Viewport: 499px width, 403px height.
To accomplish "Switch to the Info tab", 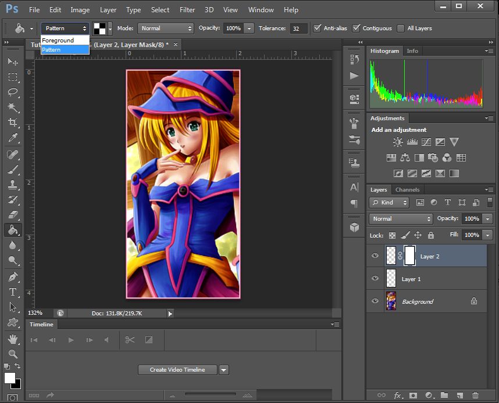I will click(x=412, y=51).
